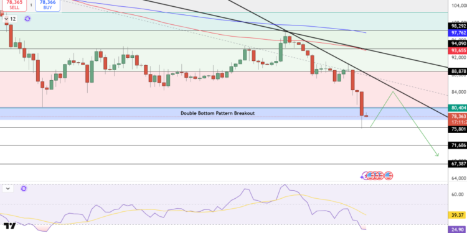This screenshot has width=467, height=233.
Task: Expand the indicator legend showing 12
Action: click(x=10, y=19)
